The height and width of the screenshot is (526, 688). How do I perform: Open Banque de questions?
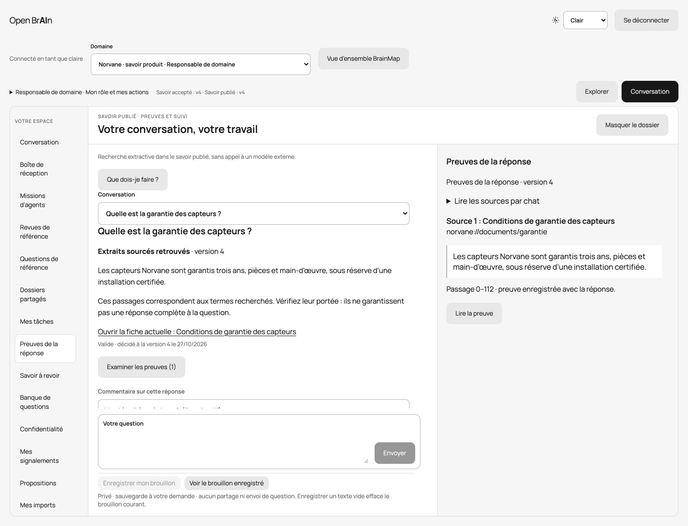[x=45, y=402]
